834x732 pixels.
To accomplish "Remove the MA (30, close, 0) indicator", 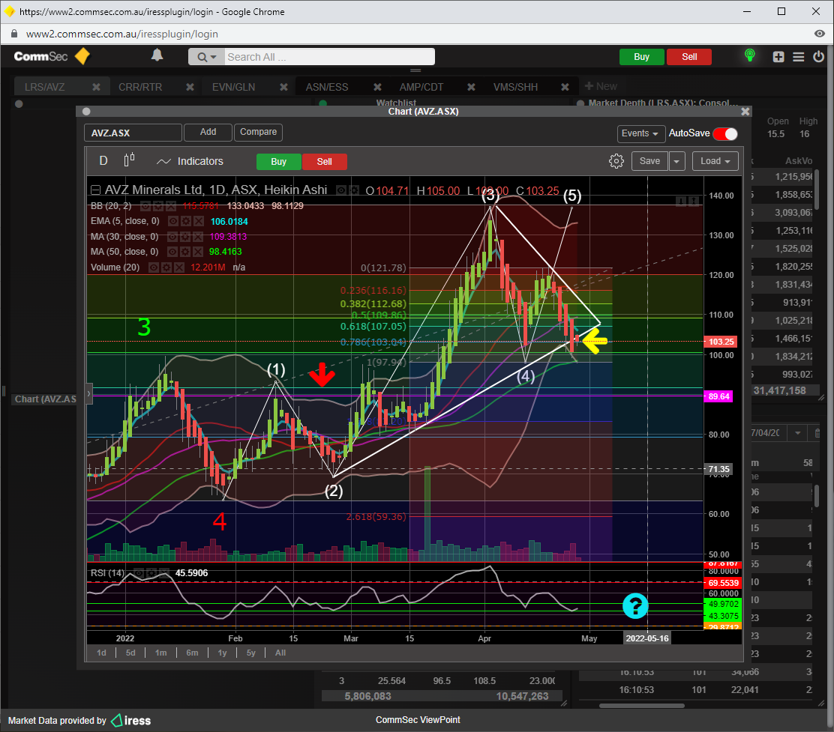I will [x=199, y=237].
